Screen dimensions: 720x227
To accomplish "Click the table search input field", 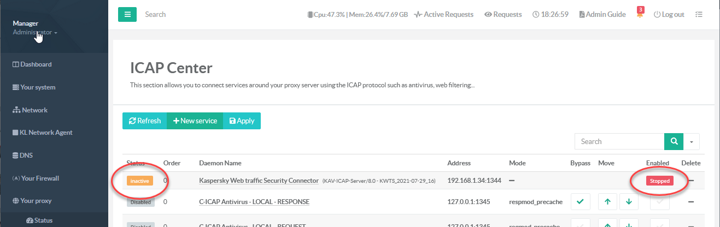I will click(x=619, y=141).
